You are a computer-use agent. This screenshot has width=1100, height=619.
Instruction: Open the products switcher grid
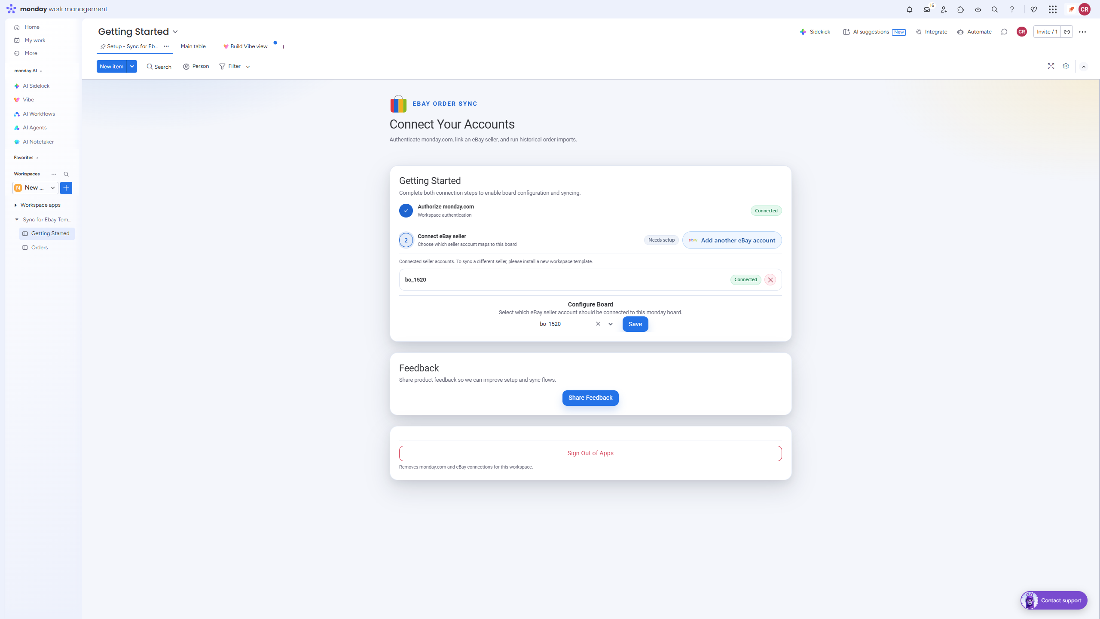click(1052, 9)
